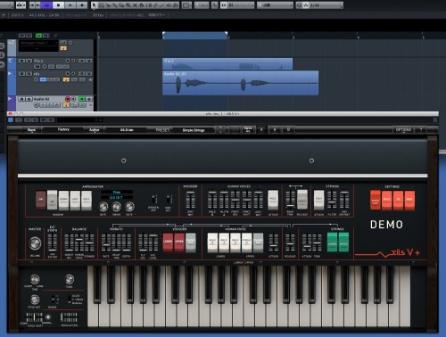Click the arpeggiator GATE knob

[x=103, y=206]
